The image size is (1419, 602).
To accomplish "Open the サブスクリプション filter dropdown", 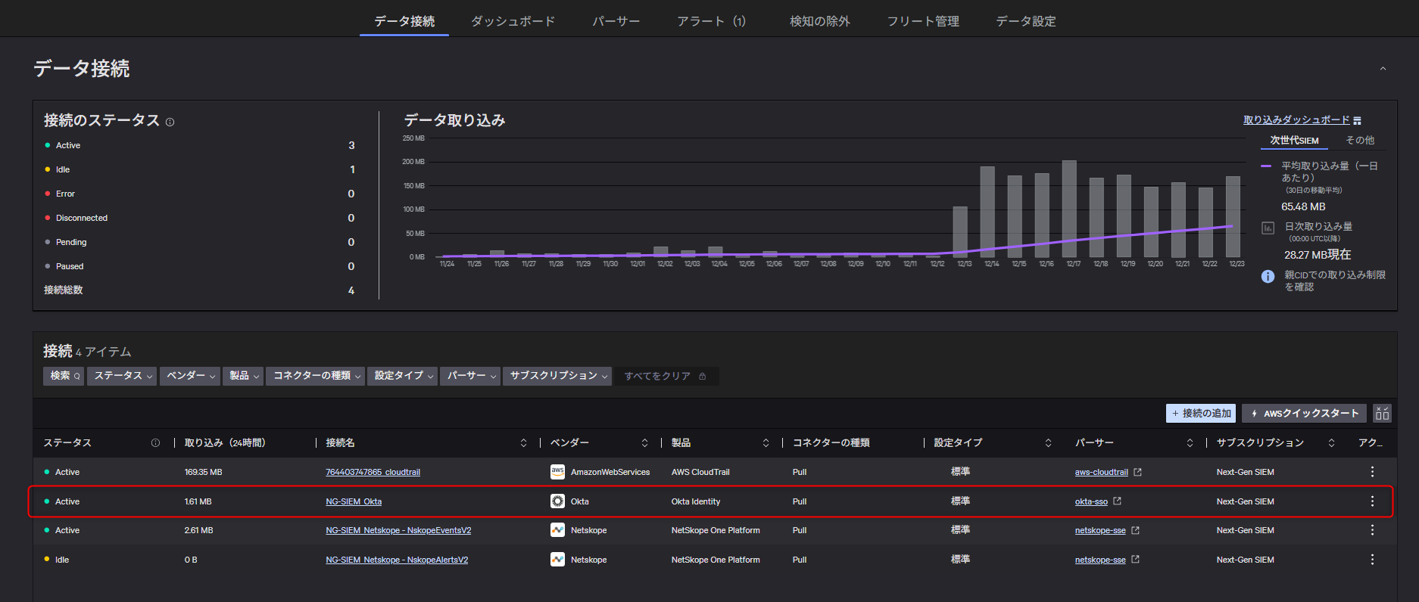I will tap(557, 376).
